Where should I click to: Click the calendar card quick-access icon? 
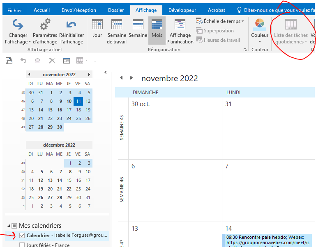tap(67, 61)
